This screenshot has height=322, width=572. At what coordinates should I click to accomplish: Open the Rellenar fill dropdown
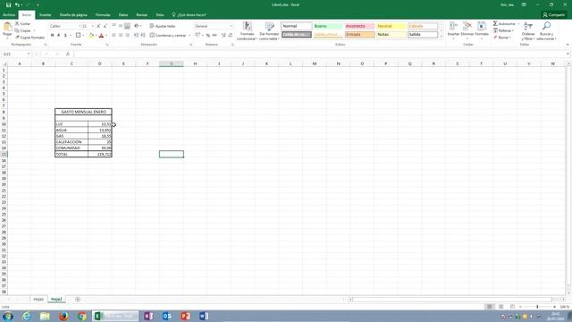(504, 30)
